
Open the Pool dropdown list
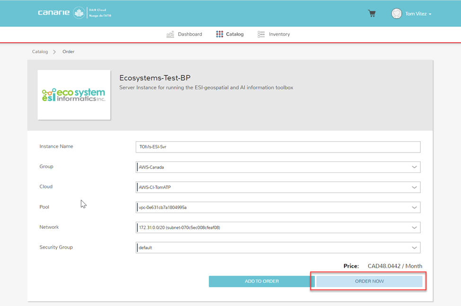414,207
